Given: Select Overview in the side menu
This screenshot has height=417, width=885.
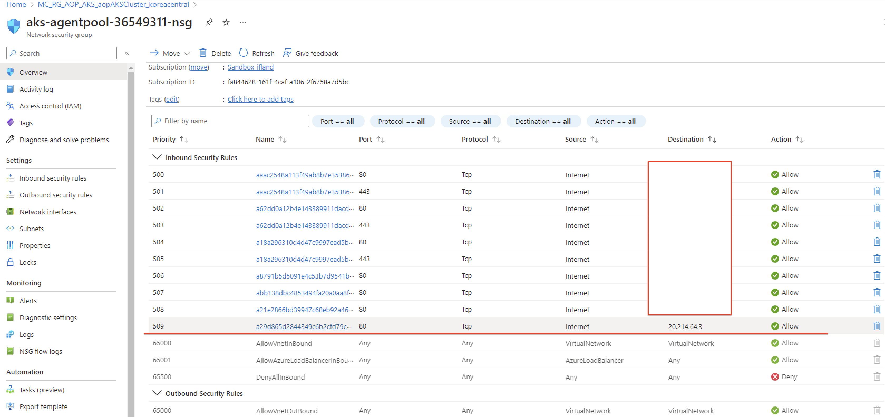Looking at the screenshot, I should [64, 72].
